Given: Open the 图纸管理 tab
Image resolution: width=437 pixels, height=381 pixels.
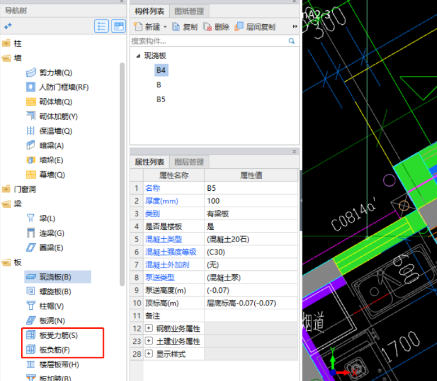Looking at the screenshot, I should pos(189,11).
